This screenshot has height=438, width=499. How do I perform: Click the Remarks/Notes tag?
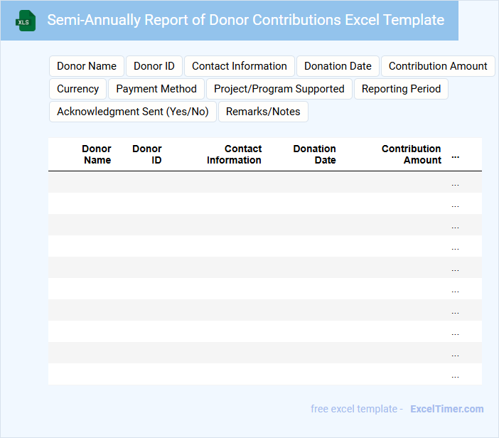point(263,112)
